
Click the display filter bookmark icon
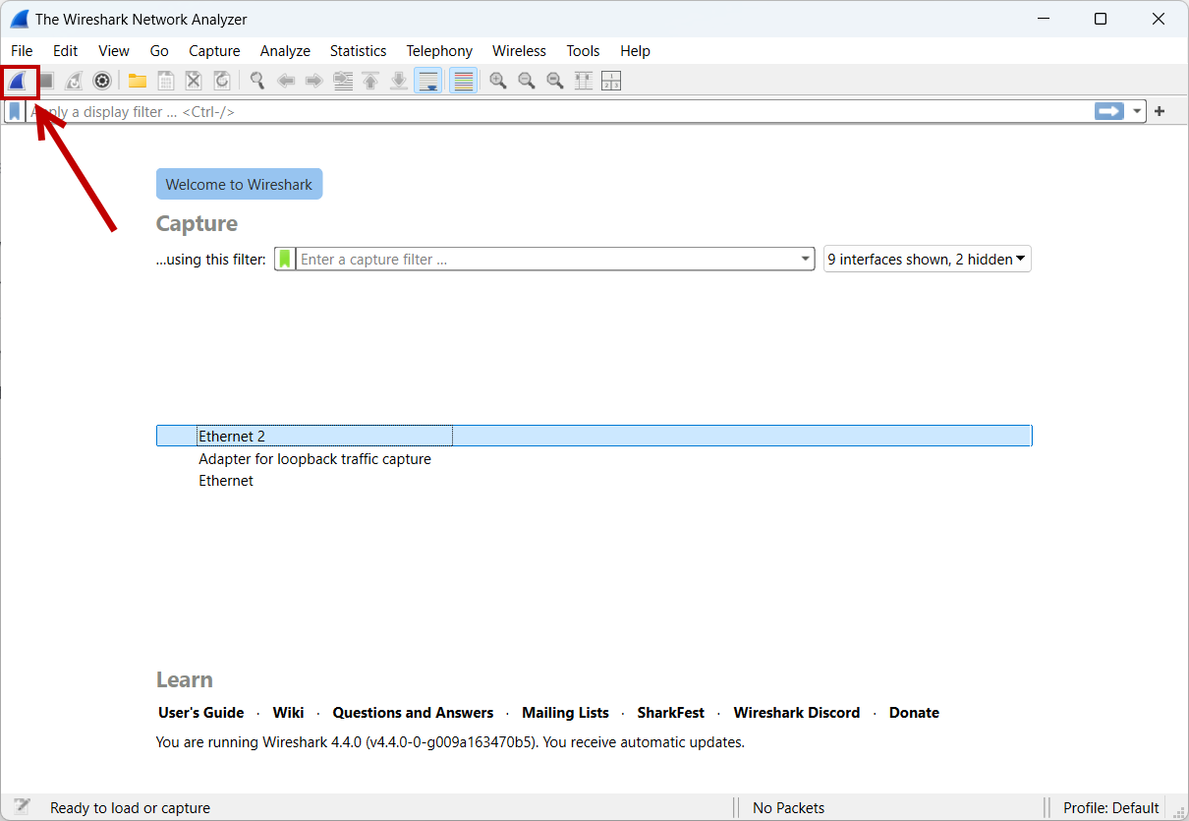[x=15, y=112]
